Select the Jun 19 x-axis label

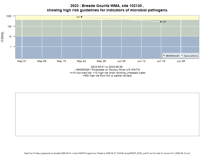(161, 61)
